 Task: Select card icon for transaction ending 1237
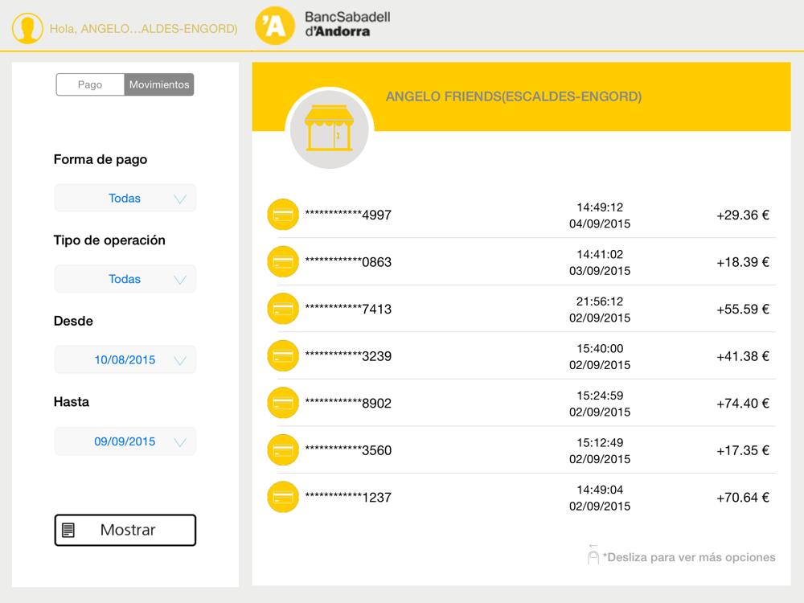click(283, 498)
